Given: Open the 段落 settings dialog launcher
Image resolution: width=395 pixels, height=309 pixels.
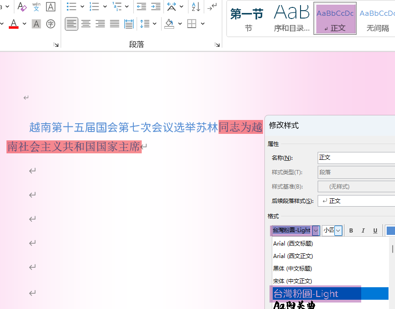Looking at the screenshot, I should pyautogui.click(x=217, y=45).
